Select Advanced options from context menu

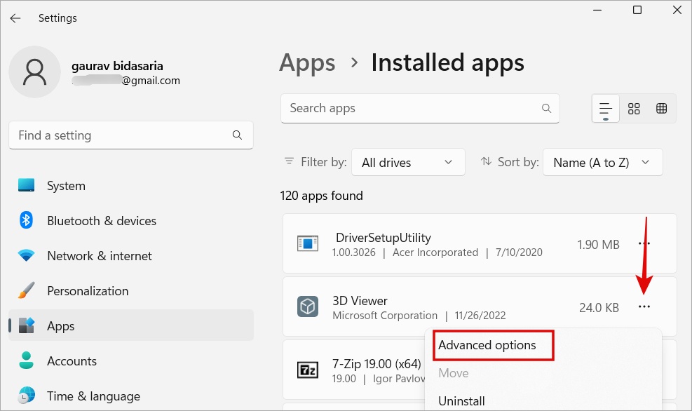click(487, 345)
